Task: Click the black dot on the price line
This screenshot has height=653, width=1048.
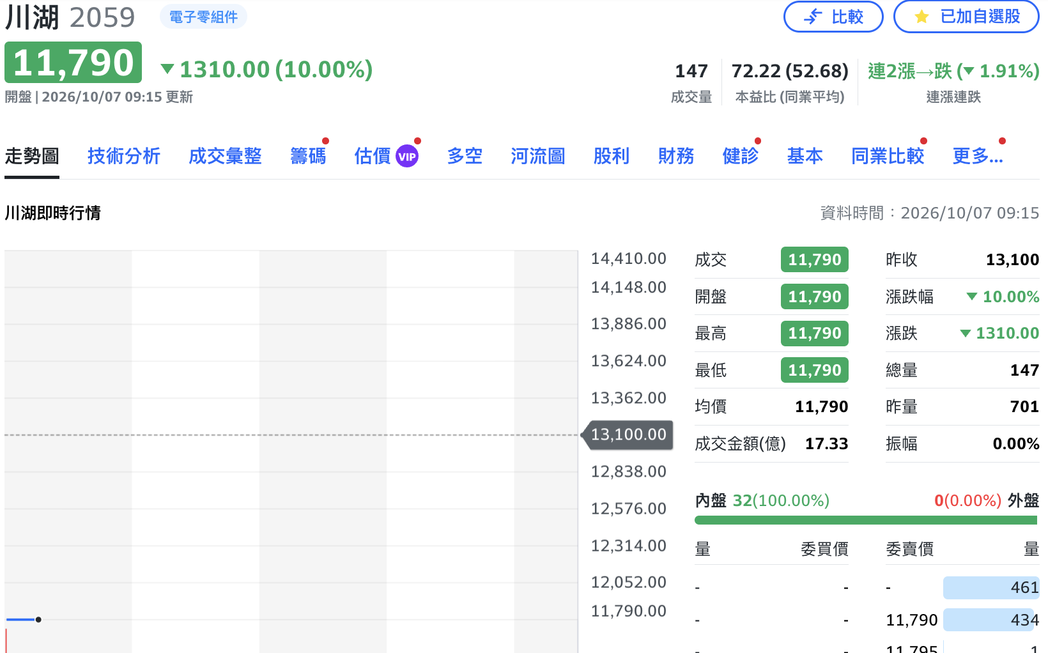Action: click(x=38, y=619)
